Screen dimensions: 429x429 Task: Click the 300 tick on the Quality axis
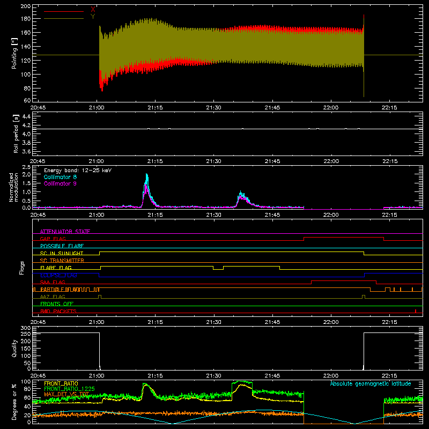pyautogui.click(x=26, y=328)
